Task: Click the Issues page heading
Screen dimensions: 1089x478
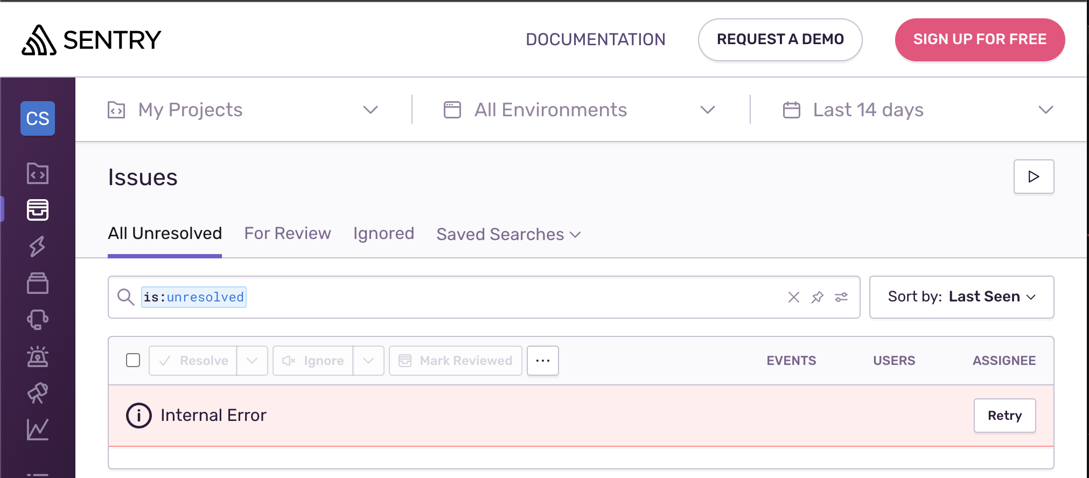Action: (x=143, y=177)
